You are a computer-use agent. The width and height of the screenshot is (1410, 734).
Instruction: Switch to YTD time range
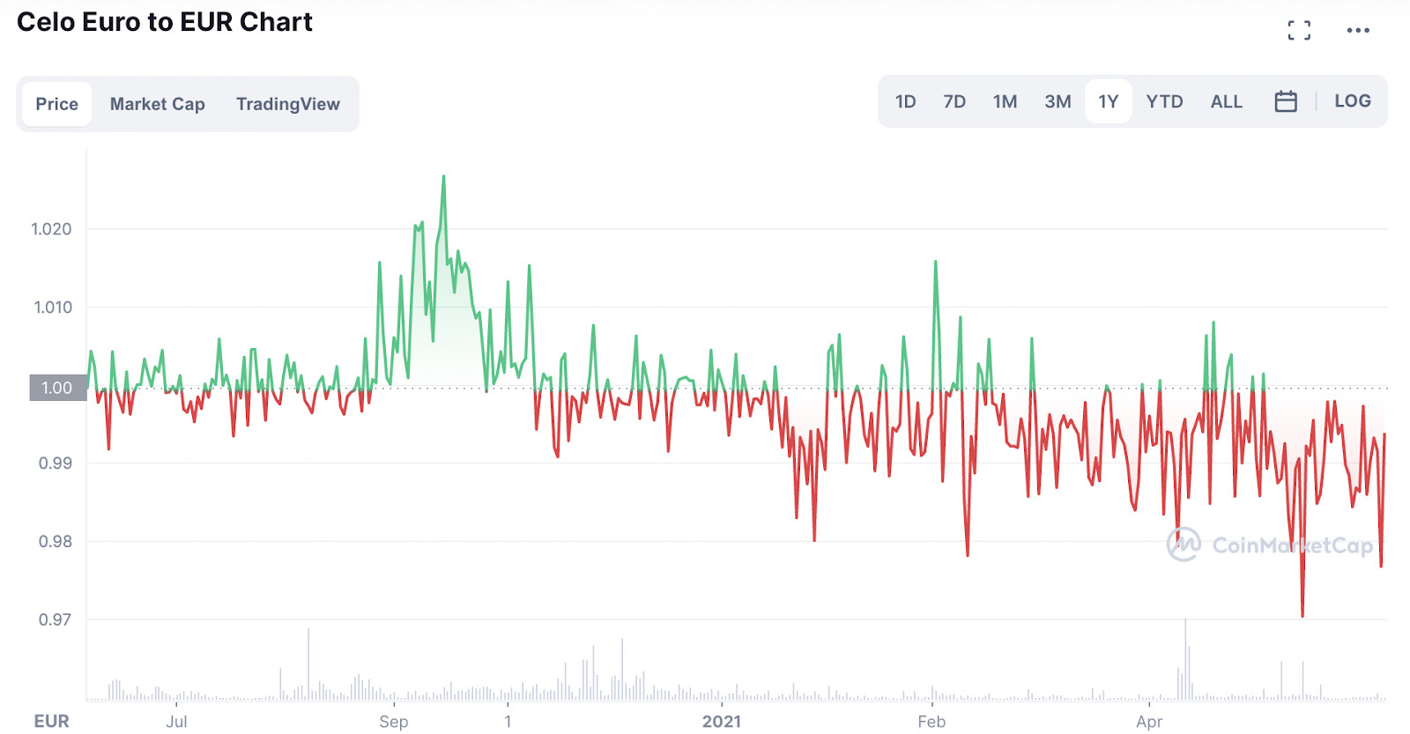(x=1164, y=101)
